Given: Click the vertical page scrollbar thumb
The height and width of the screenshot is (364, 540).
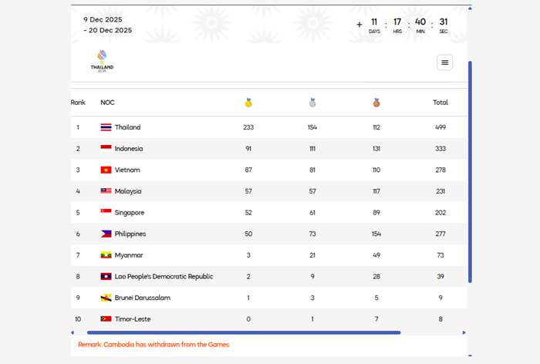Looking at the screenshot, I should point(470,170).
